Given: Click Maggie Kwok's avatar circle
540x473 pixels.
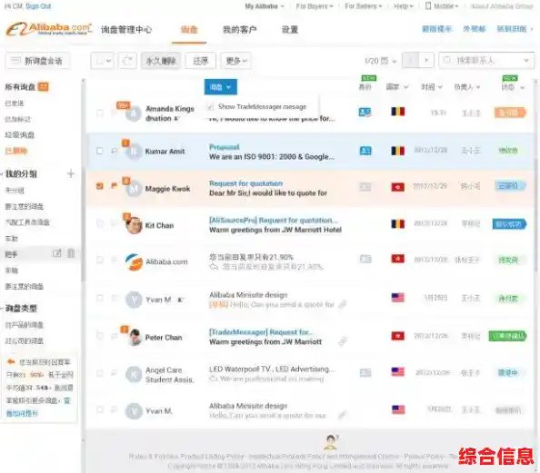Looking at the screenshot, I should (134, 189).
